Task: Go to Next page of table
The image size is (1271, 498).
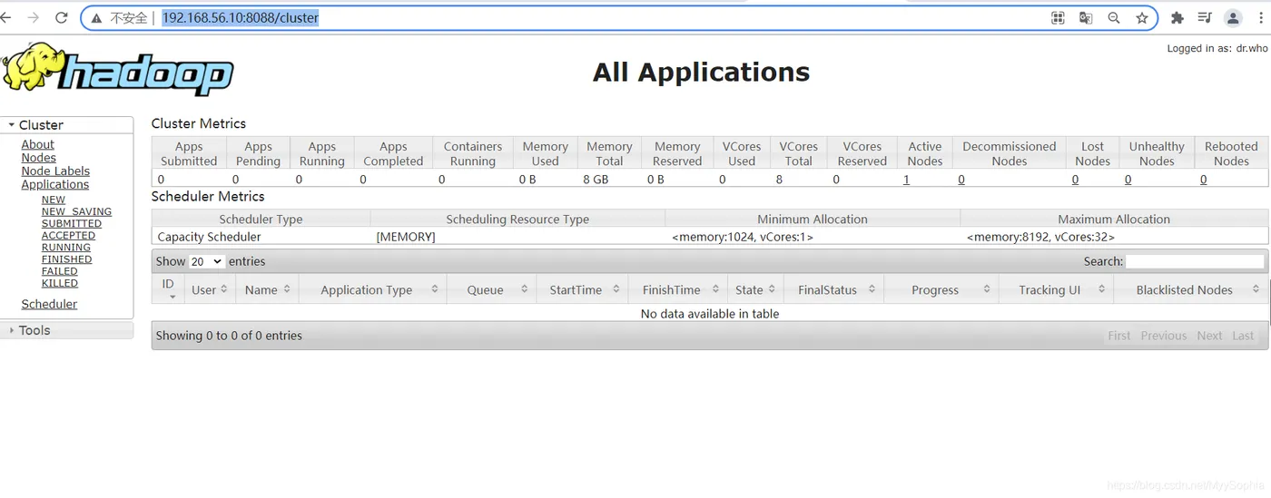Action: (1209, 336)
